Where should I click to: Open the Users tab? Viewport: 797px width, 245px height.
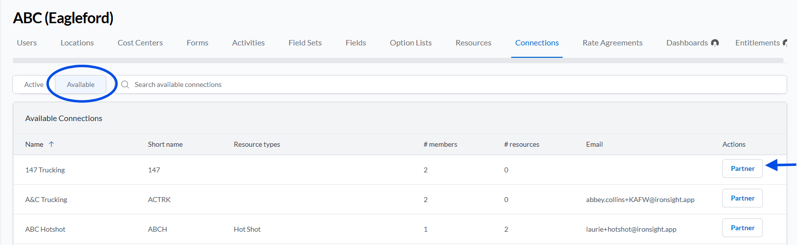click(x=27, y=43)
